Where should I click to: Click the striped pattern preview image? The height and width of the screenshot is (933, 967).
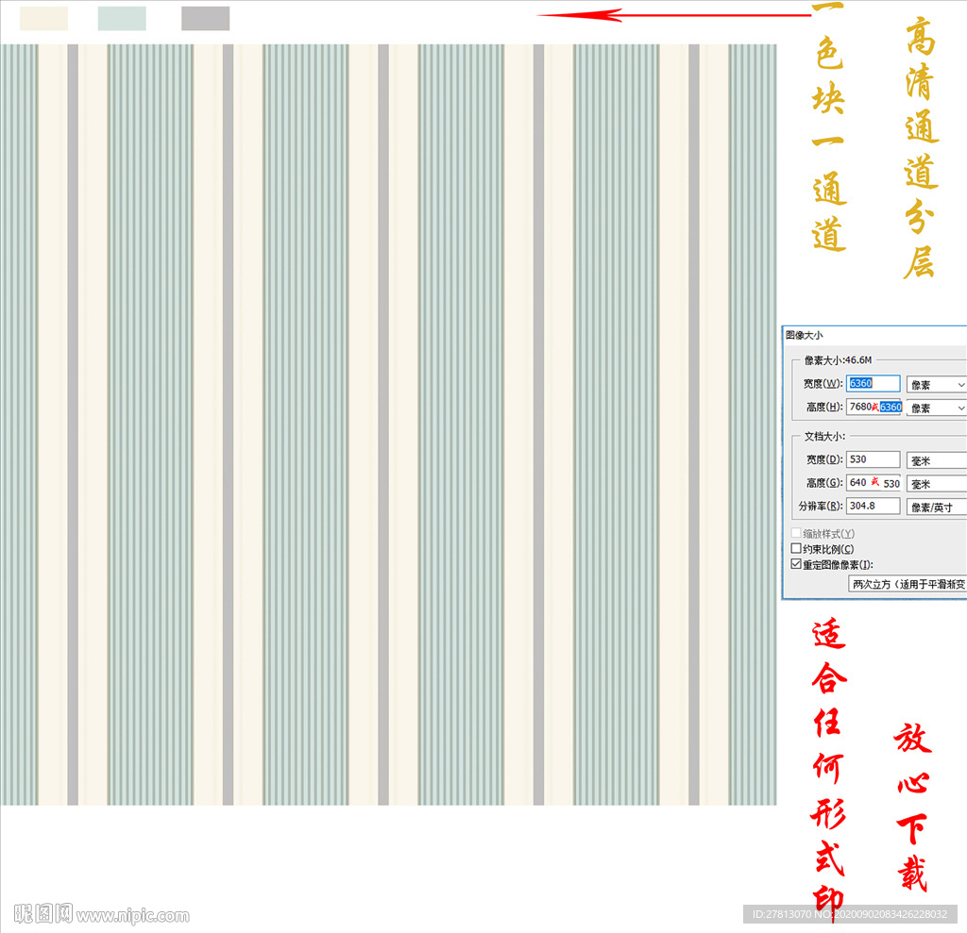[388, 425]
